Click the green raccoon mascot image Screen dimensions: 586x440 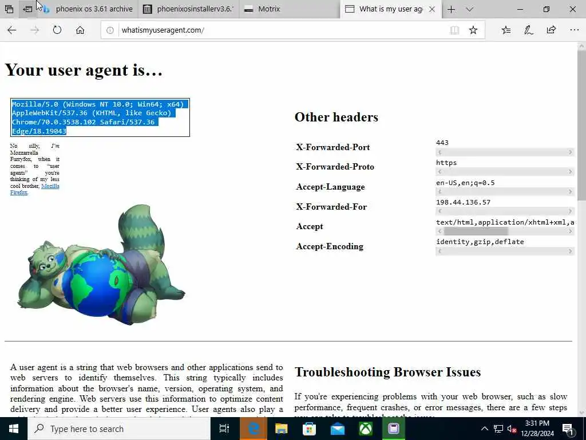click(101, 265)
